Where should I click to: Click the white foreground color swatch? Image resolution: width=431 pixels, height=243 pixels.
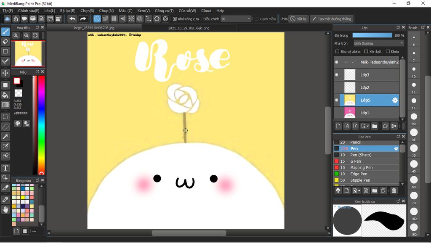point(17,81)
